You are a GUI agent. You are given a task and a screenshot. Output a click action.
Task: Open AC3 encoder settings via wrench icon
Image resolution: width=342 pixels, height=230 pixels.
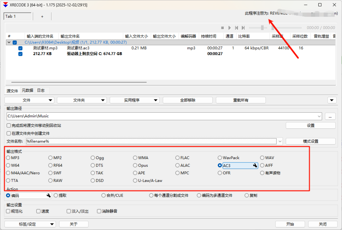[x=255, y=165]
